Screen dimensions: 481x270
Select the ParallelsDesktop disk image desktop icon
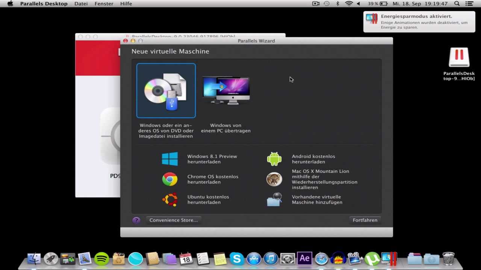pos(459,64)
